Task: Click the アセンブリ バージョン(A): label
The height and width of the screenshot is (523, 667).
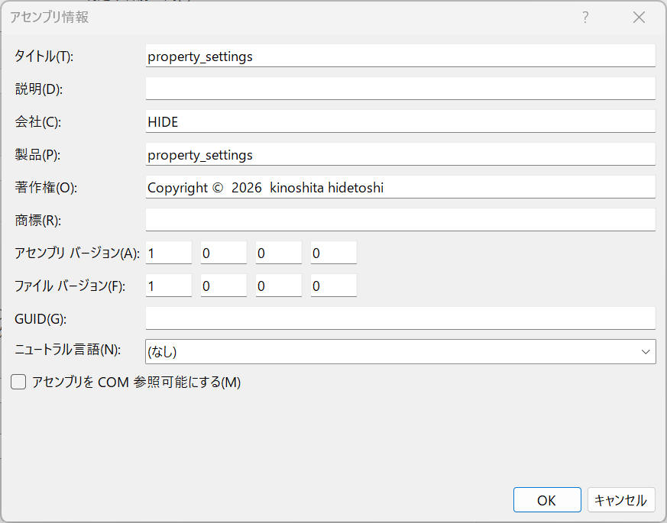Action: (x=77, y=253)
